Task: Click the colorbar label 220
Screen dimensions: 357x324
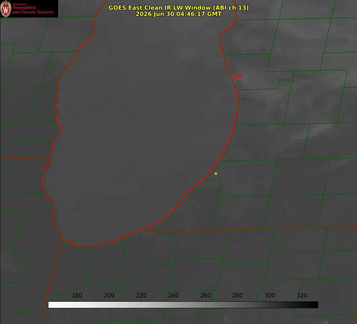Action: 141,295
